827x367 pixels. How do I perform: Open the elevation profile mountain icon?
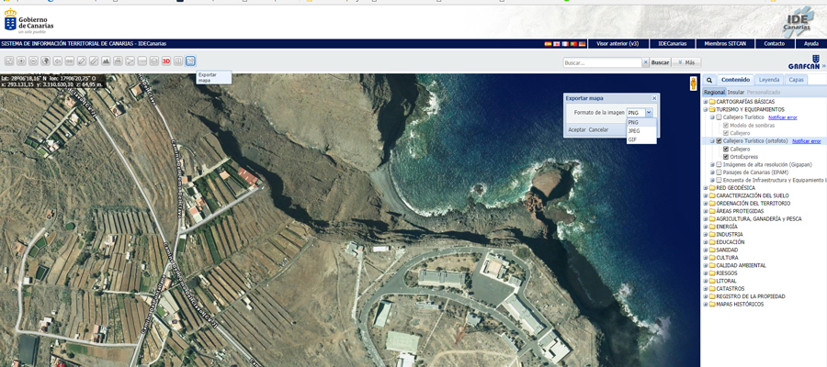[106, 61]
